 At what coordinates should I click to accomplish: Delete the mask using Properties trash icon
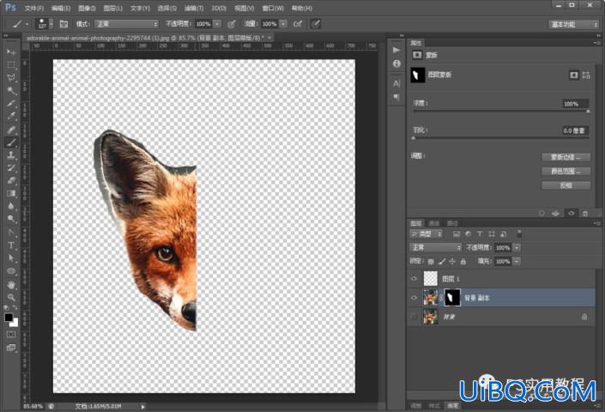click(x=585, y=214)
